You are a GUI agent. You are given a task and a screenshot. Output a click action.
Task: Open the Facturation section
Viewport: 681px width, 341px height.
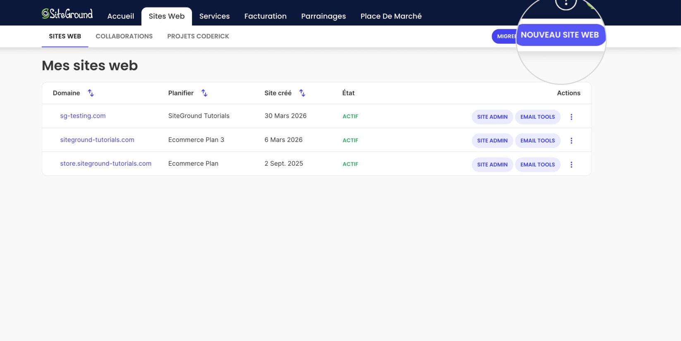tap(265, 16)
